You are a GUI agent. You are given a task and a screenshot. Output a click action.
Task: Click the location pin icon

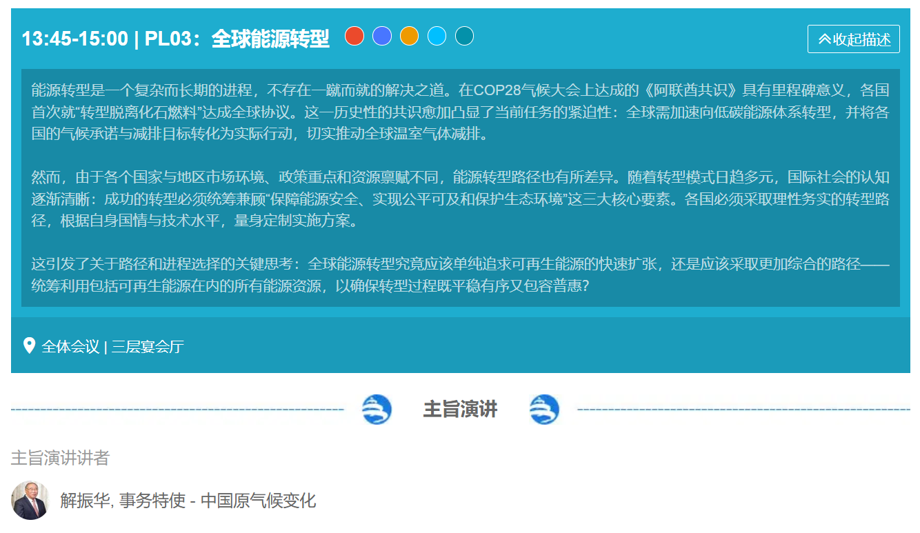point(29,345)
